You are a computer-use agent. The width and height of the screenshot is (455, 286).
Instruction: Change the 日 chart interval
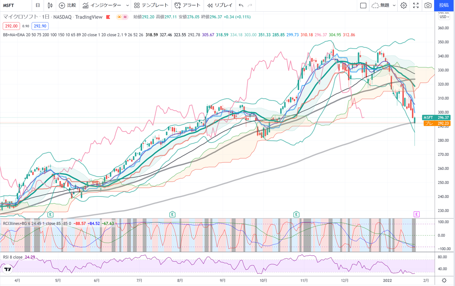click(38, 5)
